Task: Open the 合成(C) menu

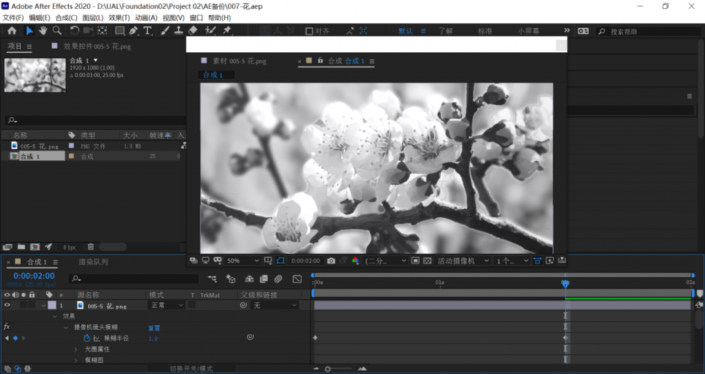Action: point(66,17)
